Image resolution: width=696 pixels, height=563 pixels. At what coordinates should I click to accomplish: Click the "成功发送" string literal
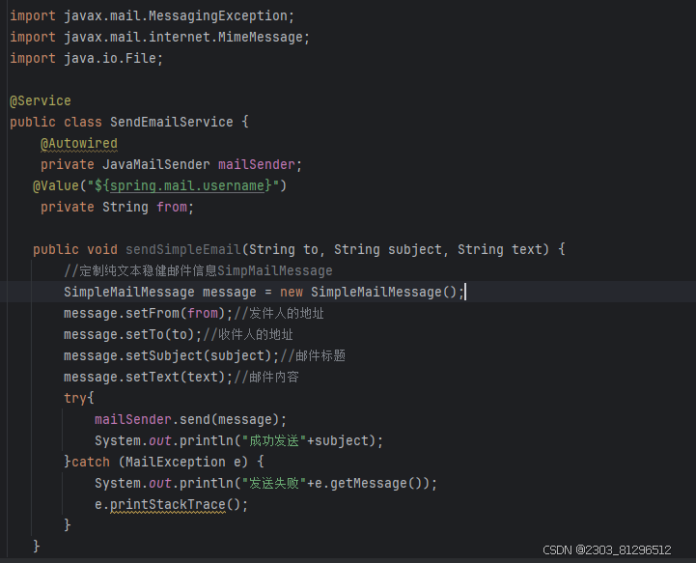[x=274, y=441]
